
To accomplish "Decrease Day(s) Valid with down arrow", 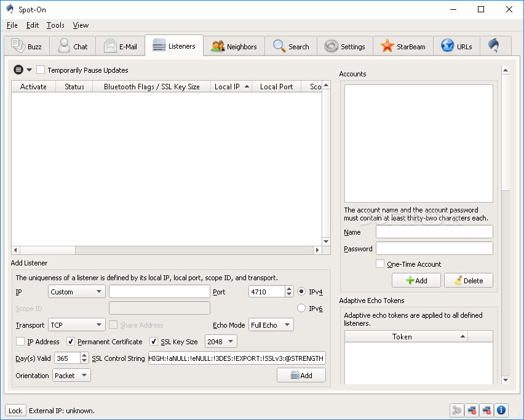I will [84, 361].
